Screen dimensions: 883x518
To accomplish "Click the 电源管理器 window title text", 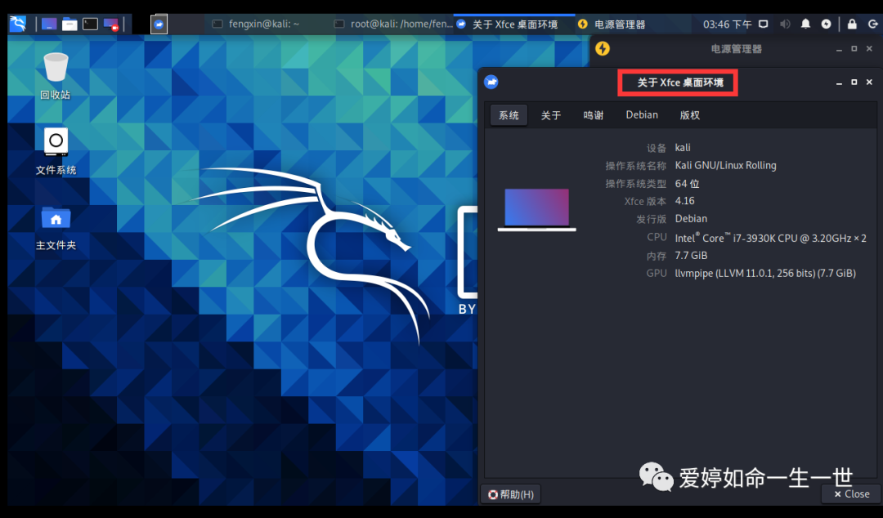I will pos(736,49).
